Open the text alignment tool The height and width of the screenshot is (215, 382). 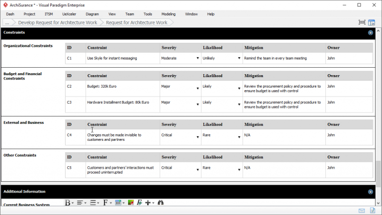coord(81,203)
